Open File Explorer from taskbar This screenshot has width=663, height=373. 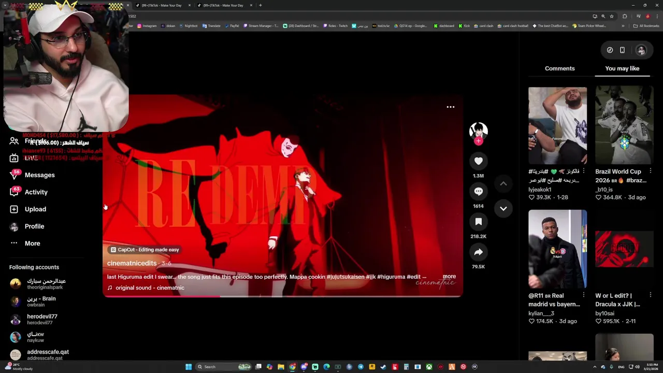click(x=281, y=367)
